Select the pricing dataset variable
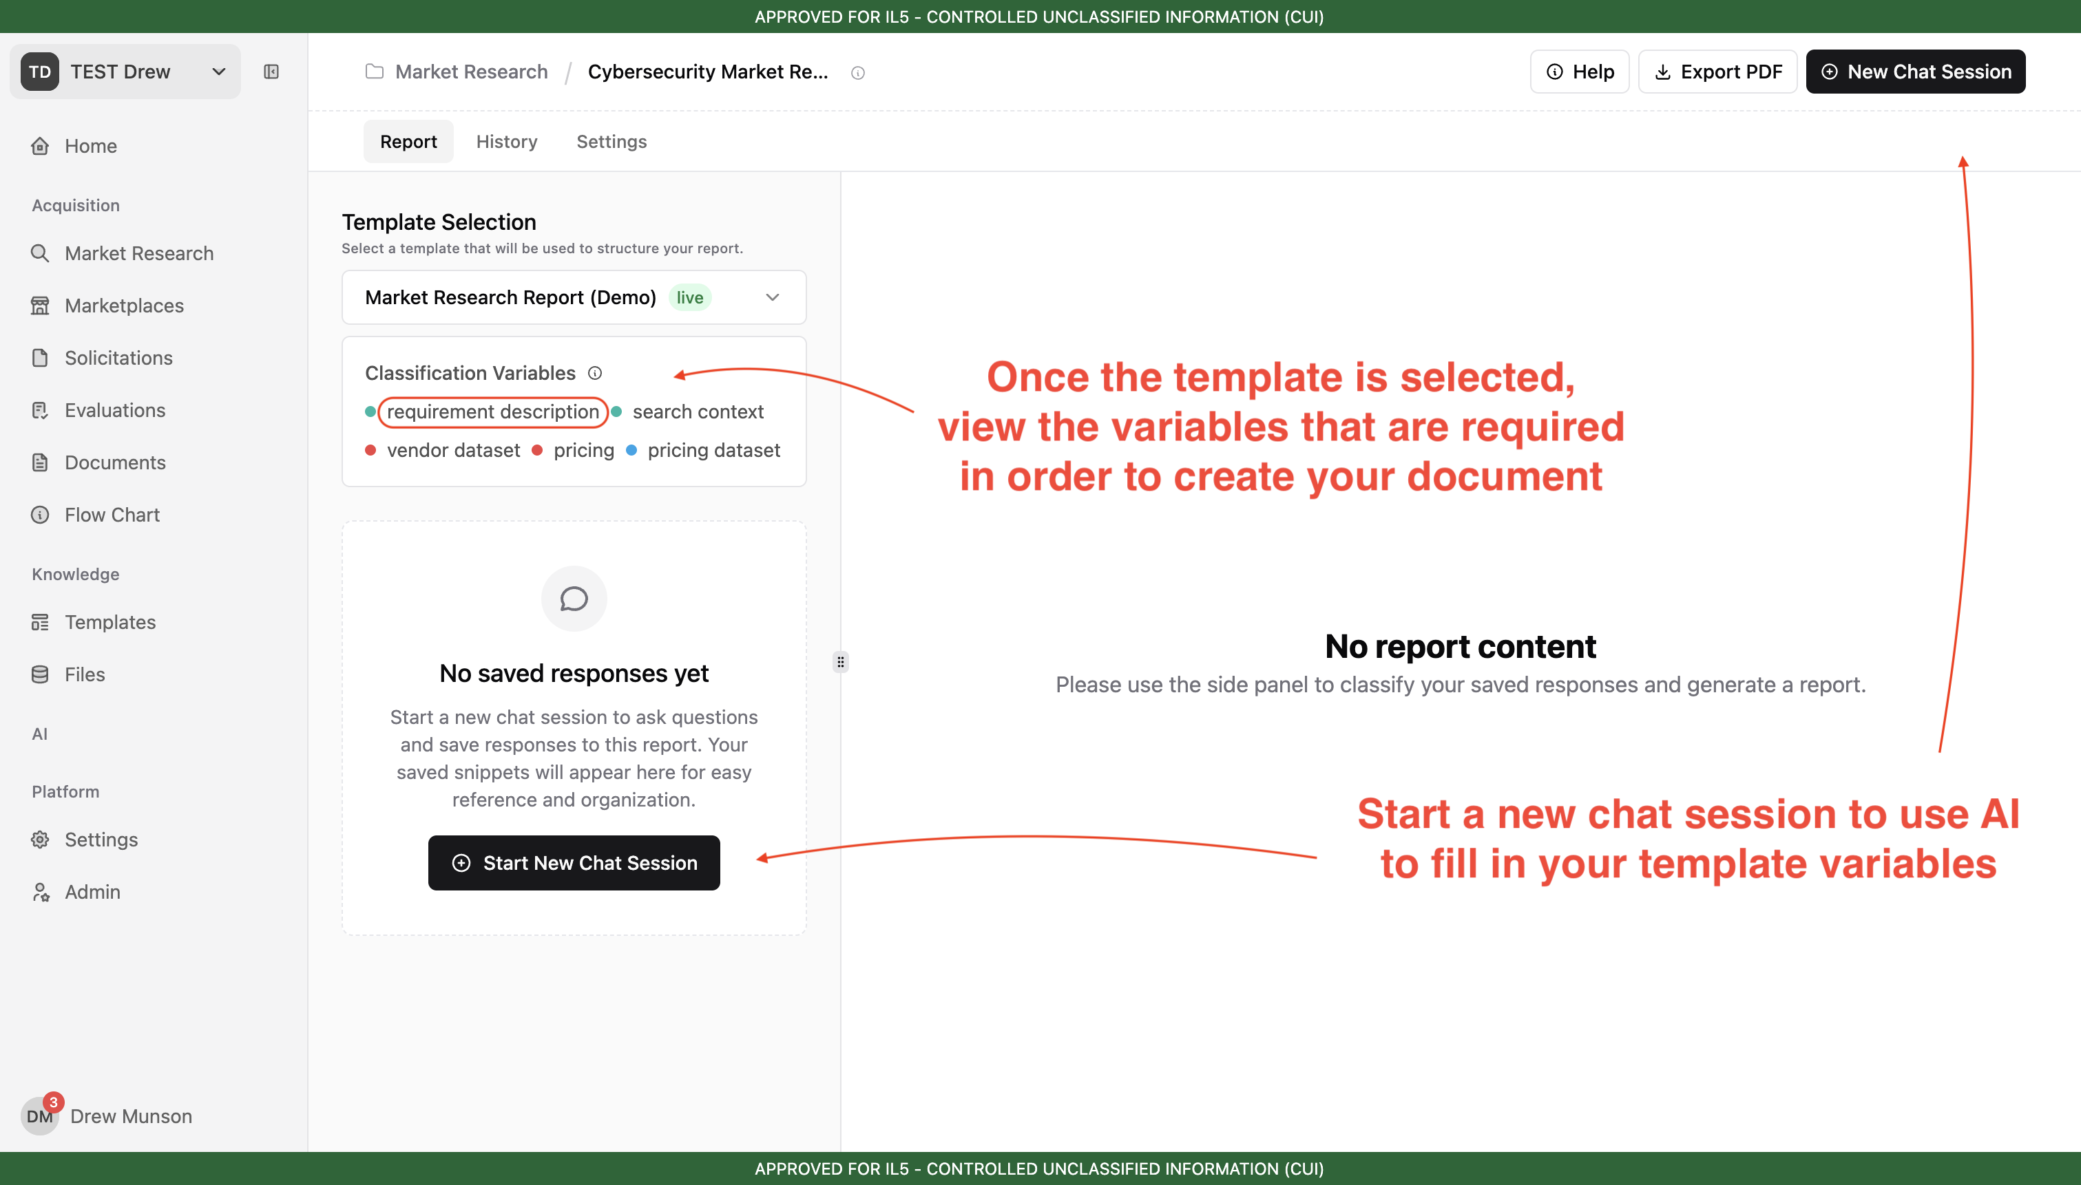 pos(713,450)
